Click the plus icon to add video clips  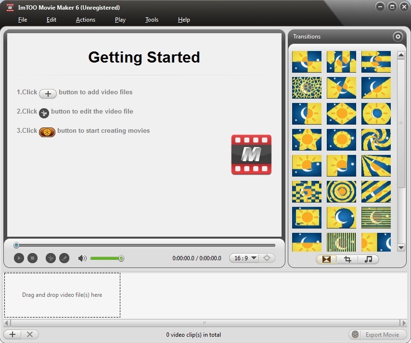click(x=13, y=334)
